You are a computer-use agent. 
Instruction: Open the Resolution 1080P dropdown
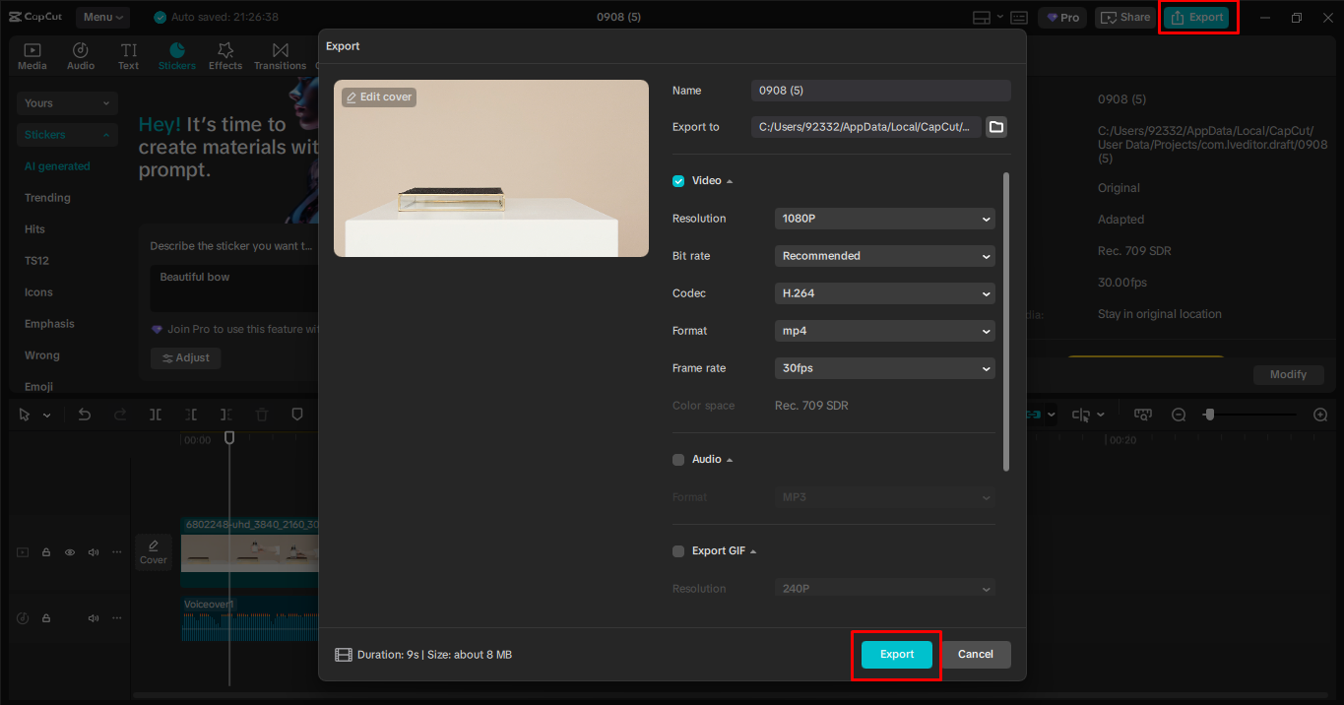pyautogui.click(x=884, y=219)
